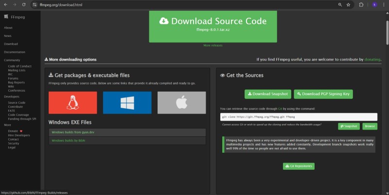
Task: Open Windows builds by BtbN
Action: click(69, 141)
